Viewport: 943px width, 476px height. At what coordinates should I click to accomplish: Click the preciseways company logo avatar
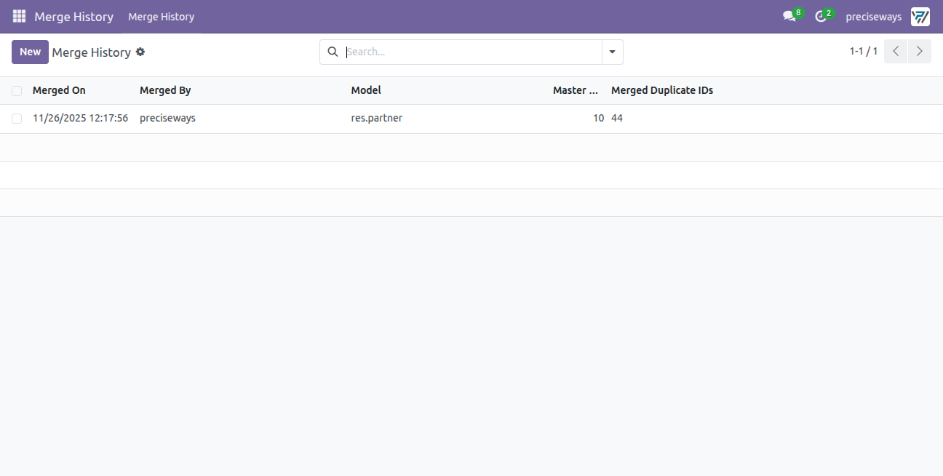pos(920,16)
